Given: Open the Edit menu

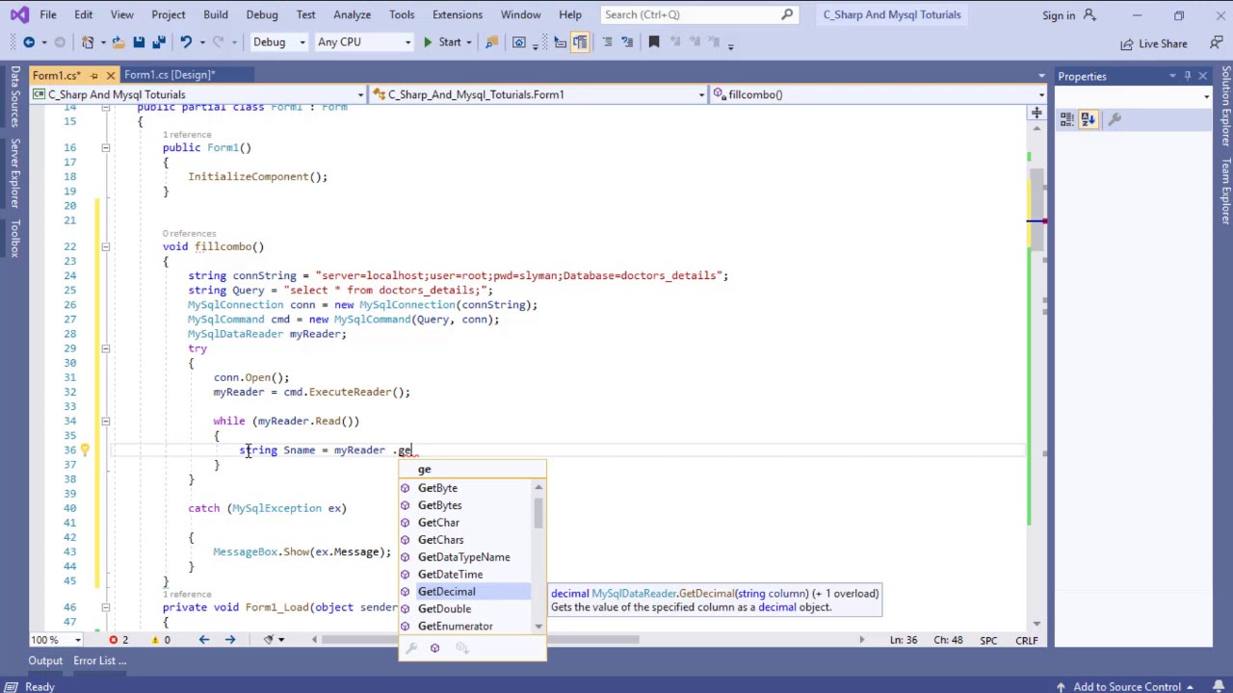Looking at the screenshot, I should 83,14.
